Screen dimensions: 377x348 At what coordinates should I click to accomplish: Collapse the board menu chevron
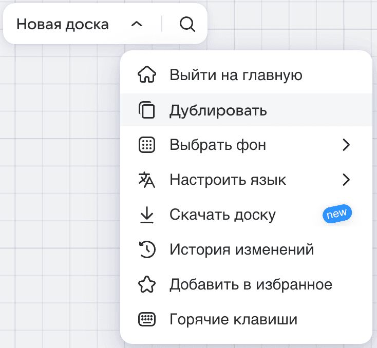pyautogui.click(x=137, y=24)
